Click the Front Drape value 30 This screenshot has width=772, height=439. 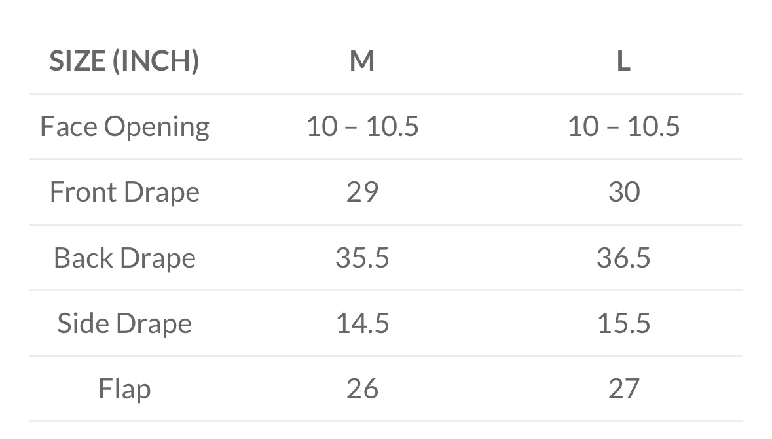(624, 192)
